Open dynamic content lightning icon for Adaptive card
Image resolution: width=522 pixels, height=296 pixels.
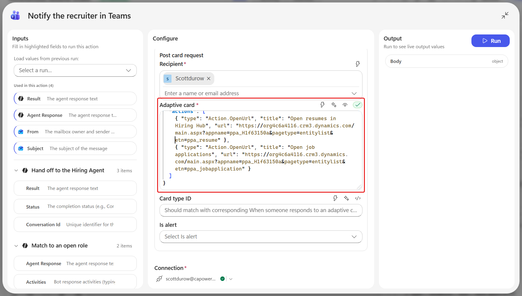pos(322,105)
